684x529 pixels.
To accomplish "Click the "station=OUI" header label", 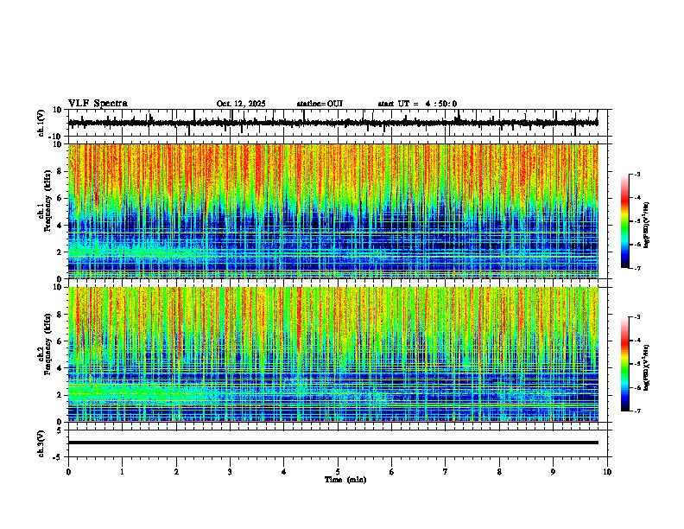I will pos(320,104).
